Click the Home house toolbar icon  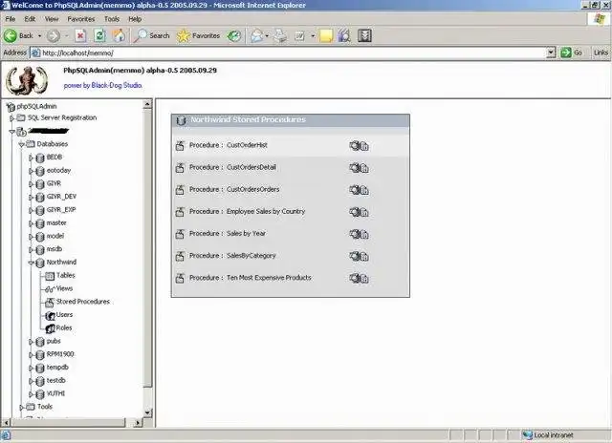(119, 36)
